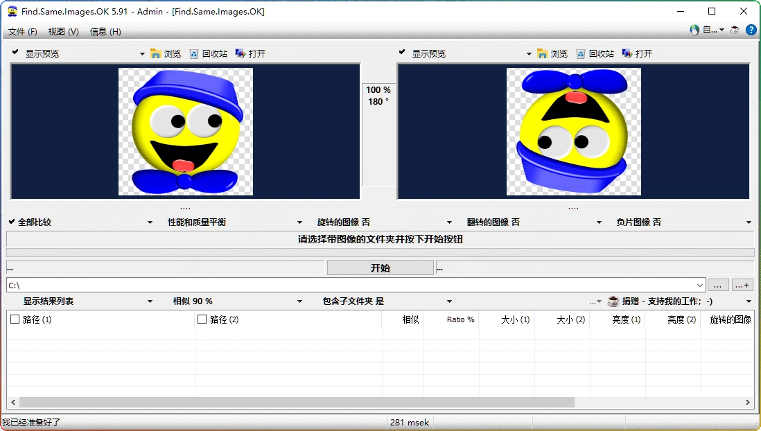
Task: Click the globe language icon in the title bar
Action: [x=694, y=30]
